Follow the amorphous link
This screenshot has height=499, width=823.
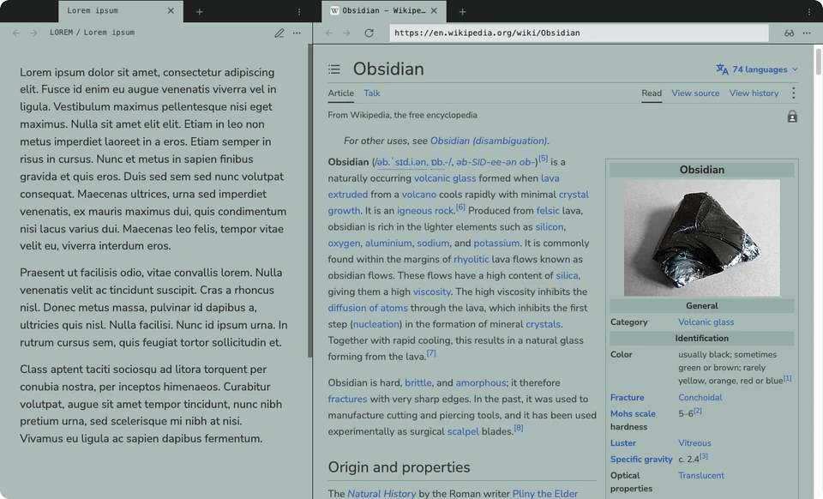coord(480,382)
